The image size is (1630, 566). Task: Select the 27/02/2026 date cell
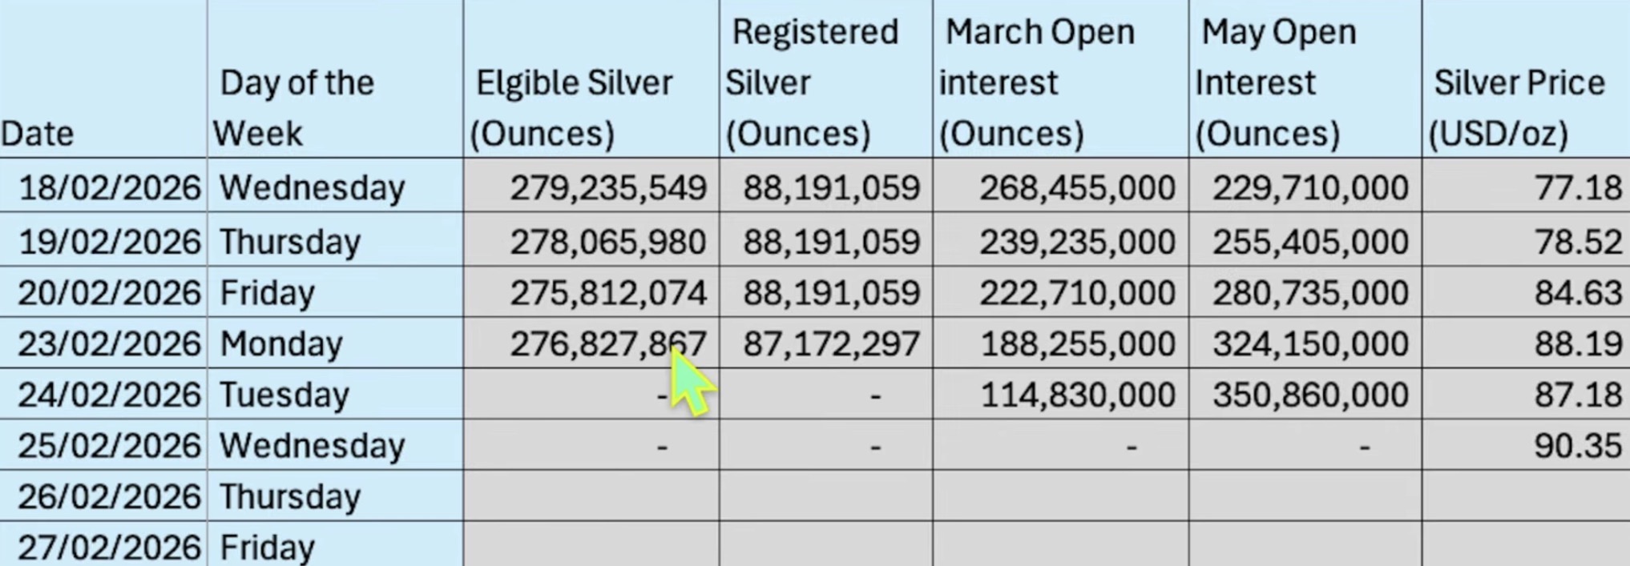tap(109, 548)
